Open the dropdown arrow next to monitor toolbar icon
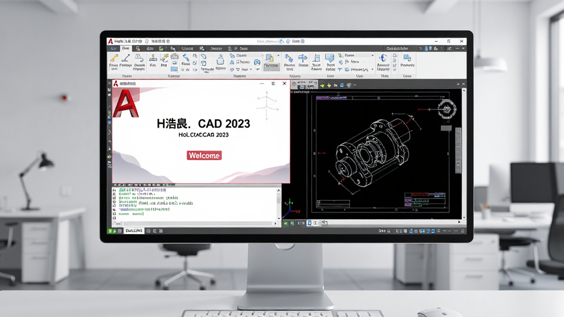Image resolution: width=564 pixels, height=317 pixels. pos(355,85)
